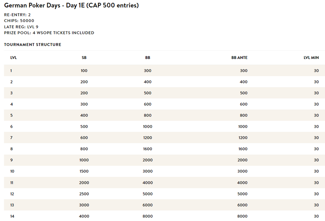Click the TOURNAMENT STRUCTURE heading
Image resolution: width=325 pixels, height=221 pixels.
click(x=32, y=45)
